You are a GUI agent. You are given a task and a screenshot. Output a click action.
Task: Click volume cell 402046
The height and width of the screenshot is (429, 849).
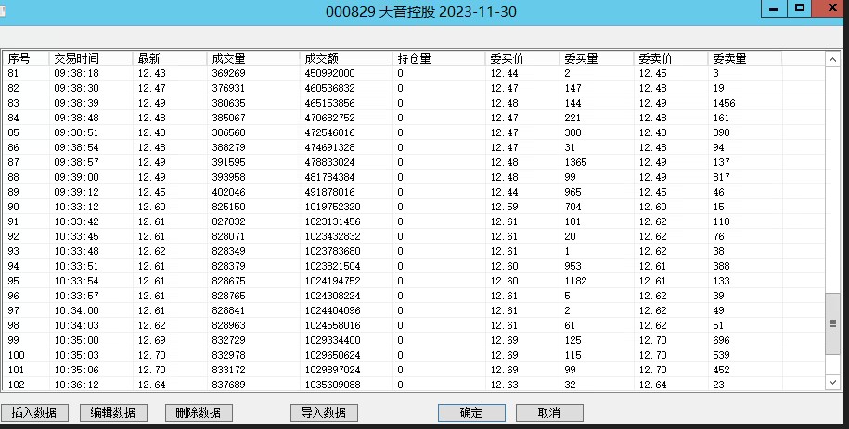(x=228, y=192)
